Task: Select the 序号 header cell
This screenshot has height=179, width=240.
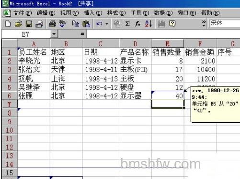Action: point(229,52)
